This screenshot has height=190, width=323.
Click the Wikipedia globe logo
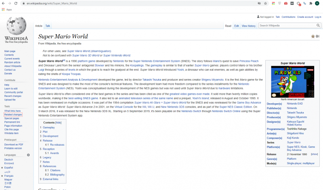pyautogui.click(x=16, y=26)
